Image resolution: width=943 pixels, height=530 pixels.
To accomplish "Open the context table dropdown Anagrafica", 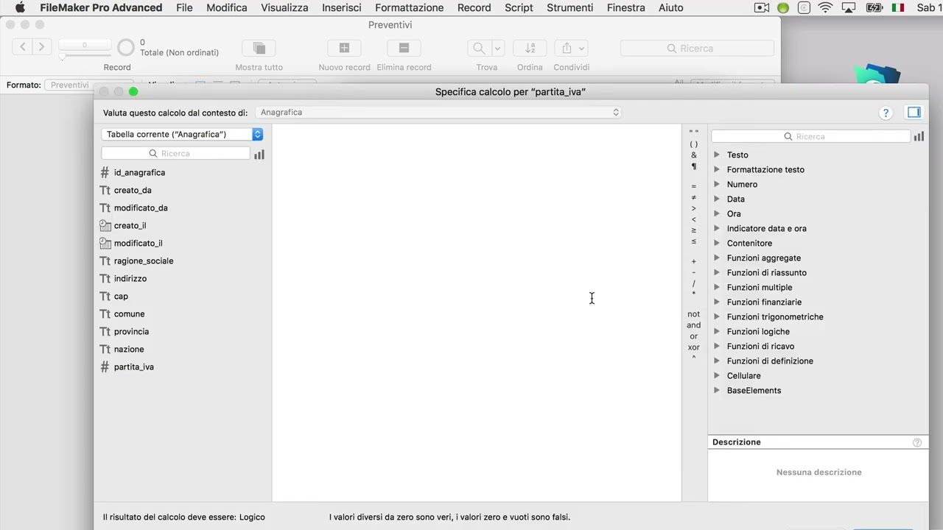I will [438, 112].
